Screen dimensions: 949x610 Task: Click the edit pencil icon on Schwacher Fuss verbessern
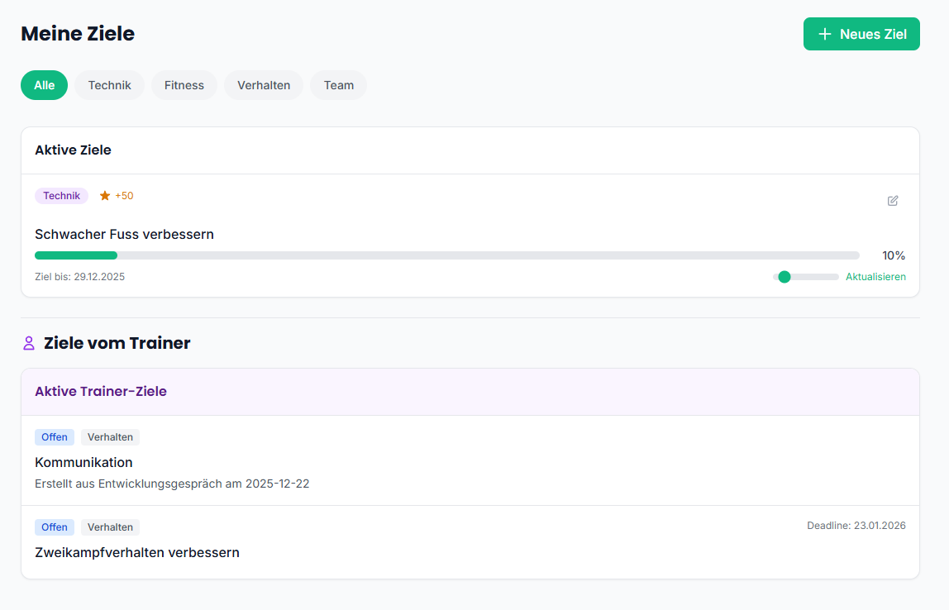click(x=893, y=201)
